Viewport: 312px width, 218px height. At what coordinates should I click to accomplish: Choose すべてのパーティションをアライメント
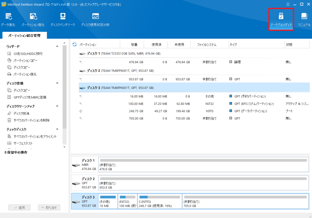[35, 136]
